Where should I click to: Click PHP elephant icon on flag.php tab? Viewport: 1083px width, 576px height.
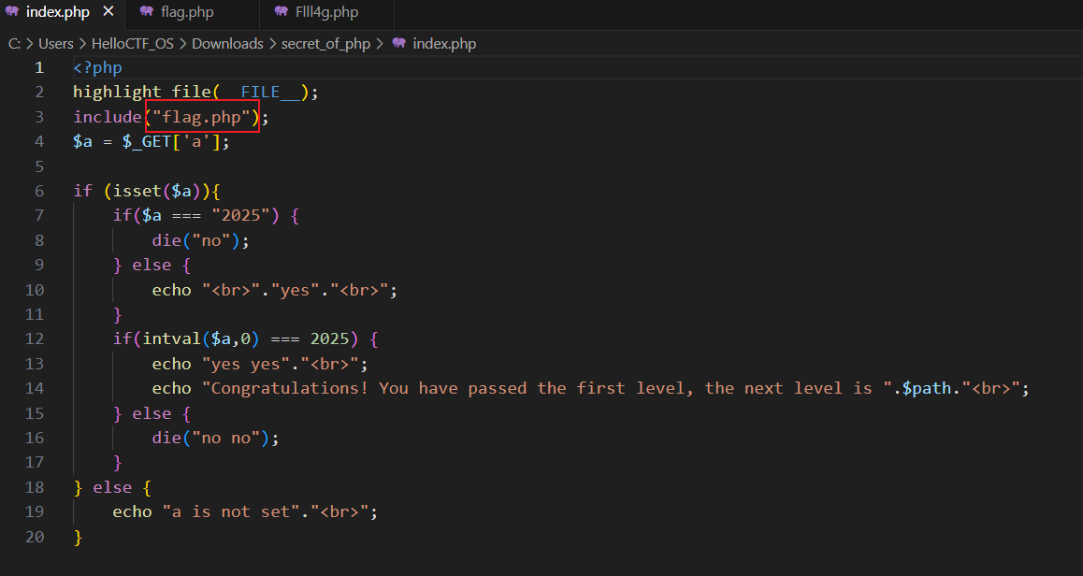coord(147,12)
